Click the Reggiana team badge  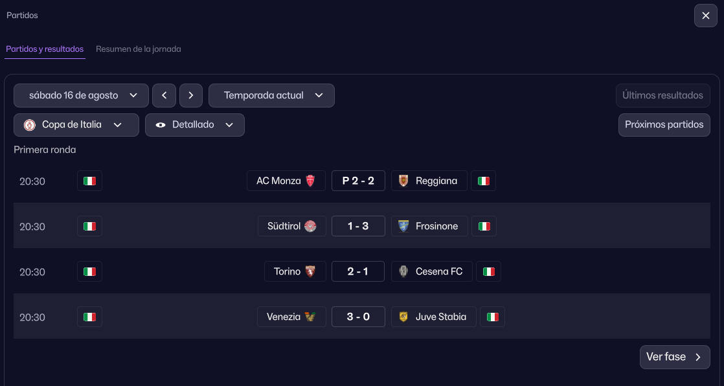(403, 181)
